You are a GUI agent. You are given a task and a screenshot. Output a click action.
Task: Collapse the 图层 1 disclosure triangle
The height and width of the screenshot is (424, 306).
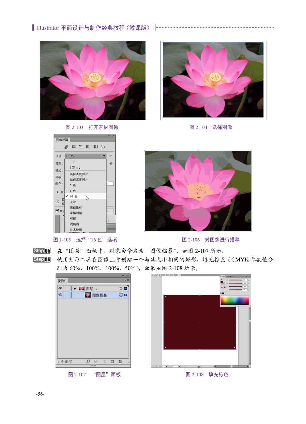(x=75, y=289)
